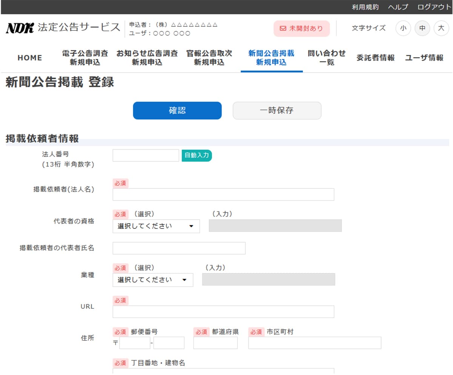Click the NDK logo in the header
453x375 pixels.
click(x=20, y=28)
